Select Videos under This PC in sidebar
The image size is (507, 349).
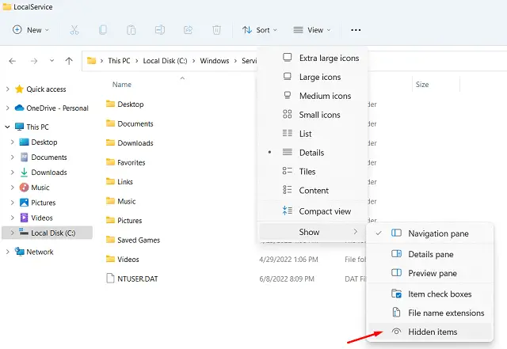pos(36,218)
